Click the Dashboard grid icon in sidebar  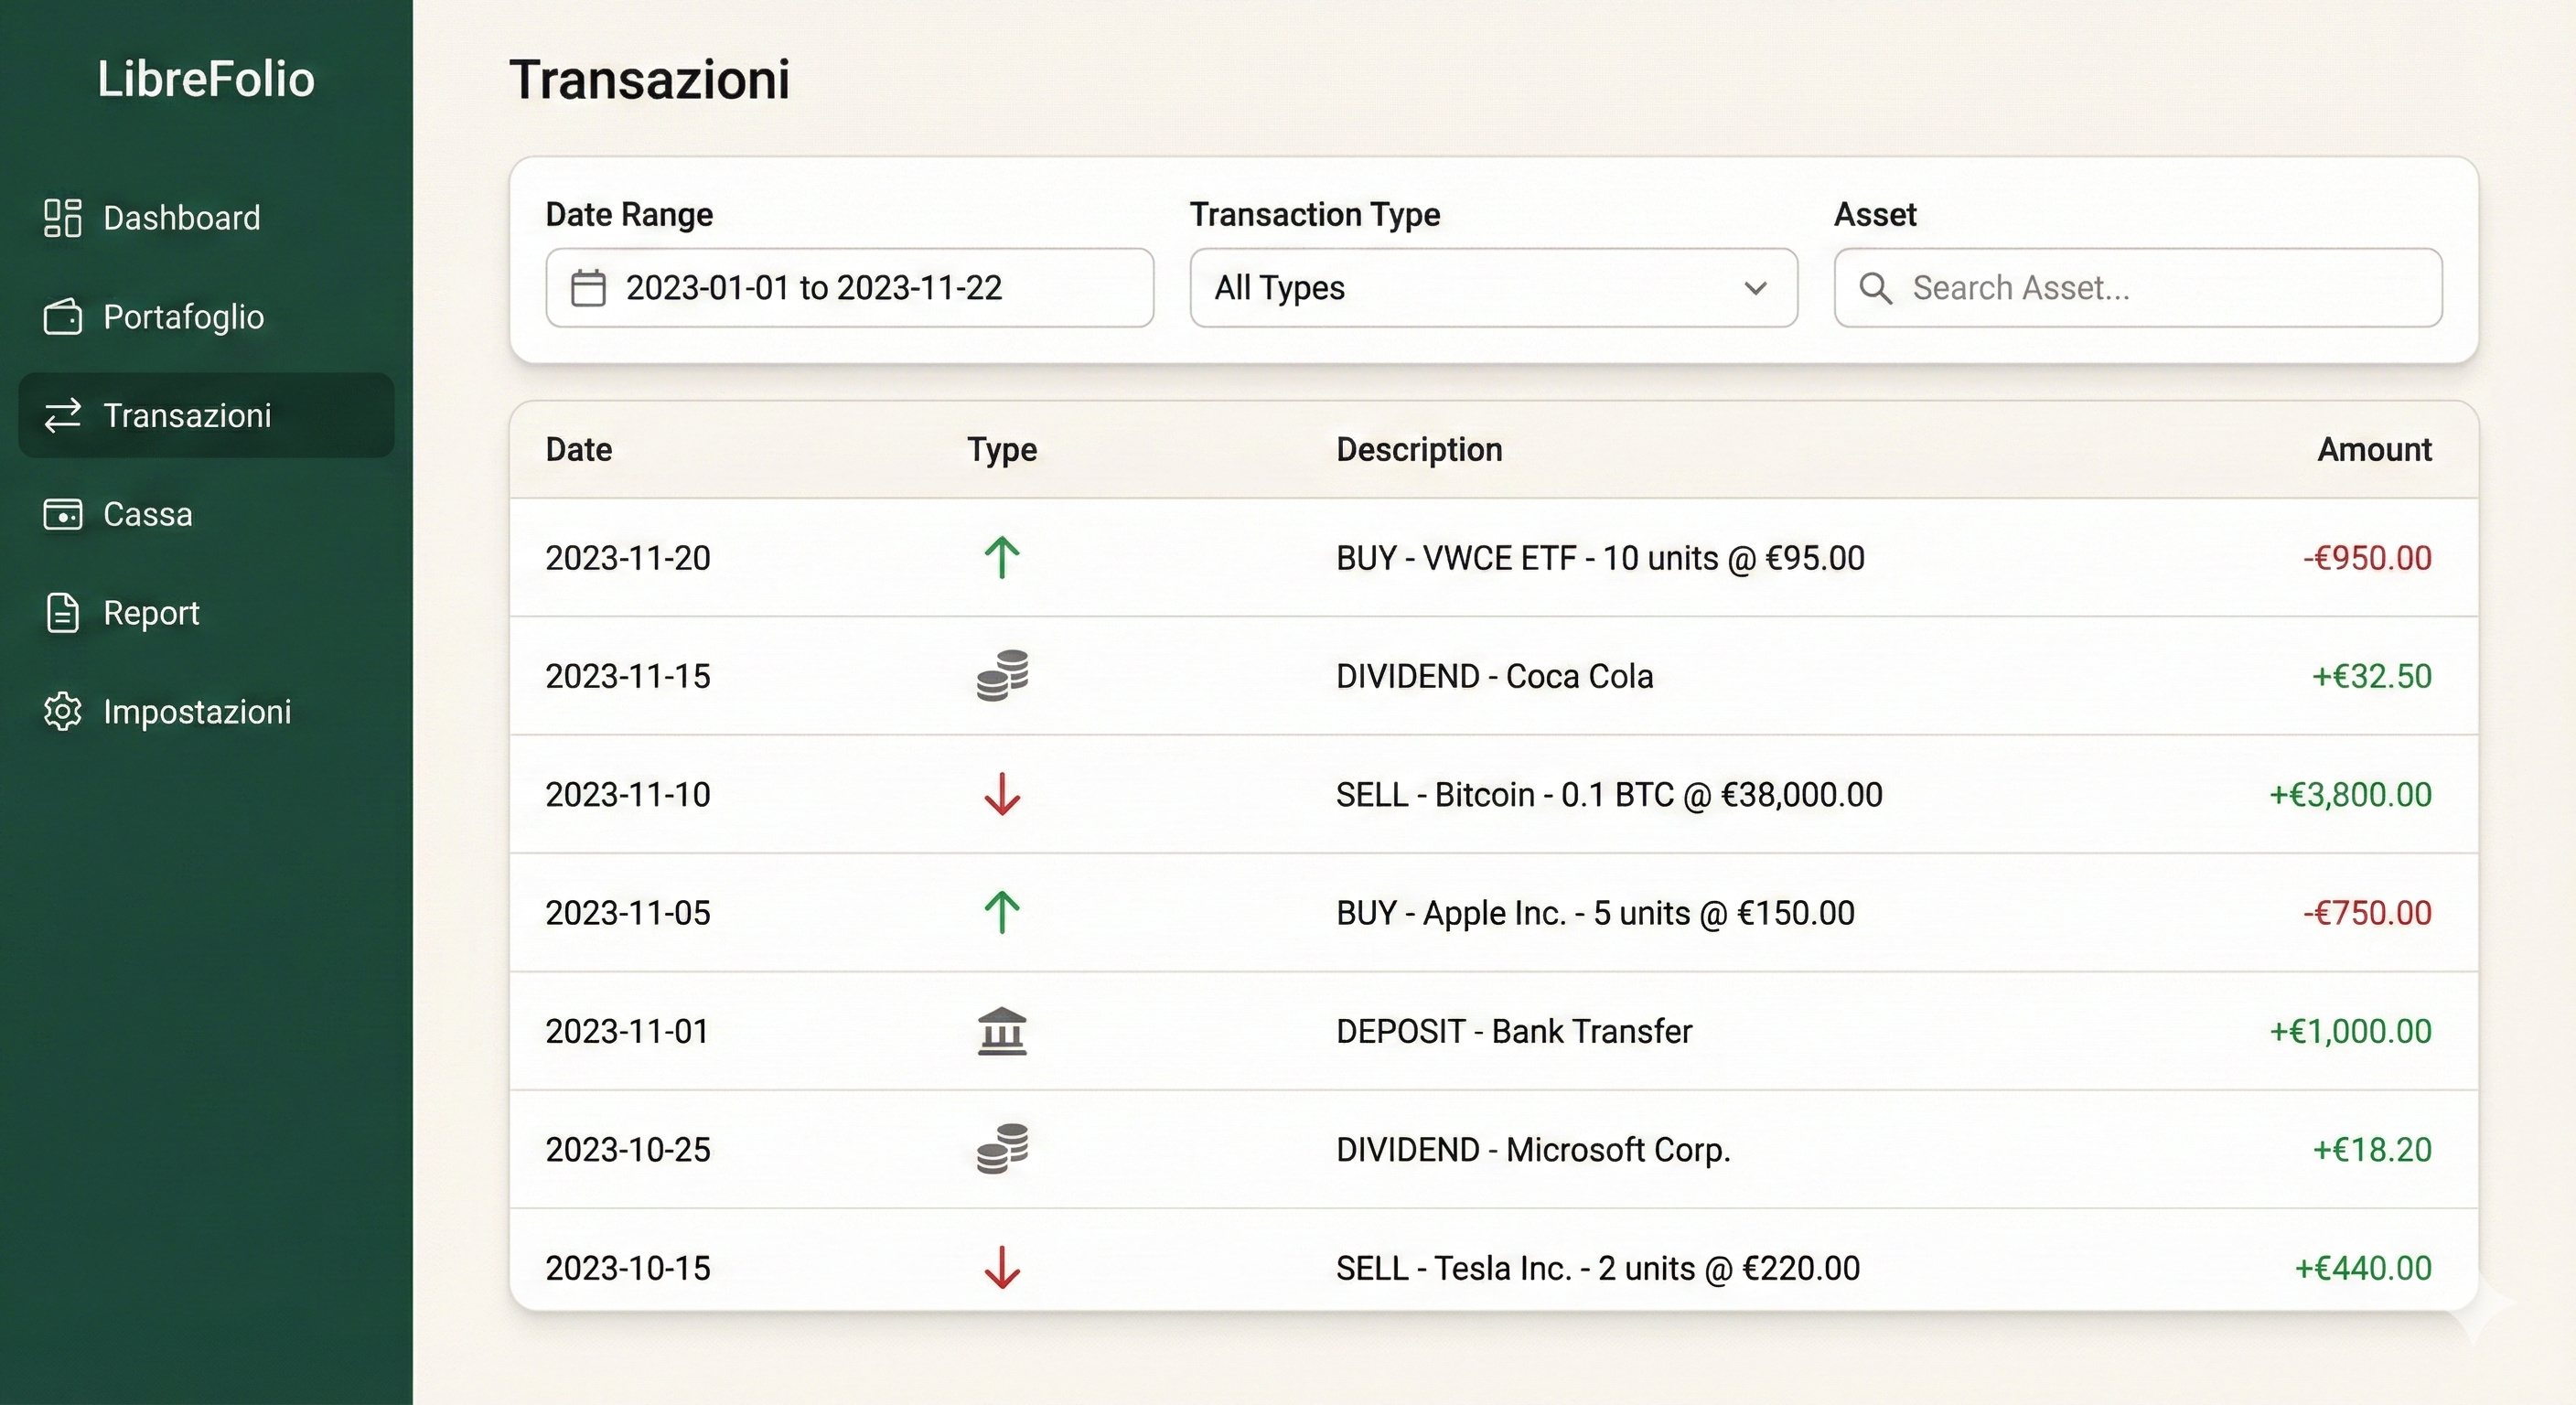62,218
